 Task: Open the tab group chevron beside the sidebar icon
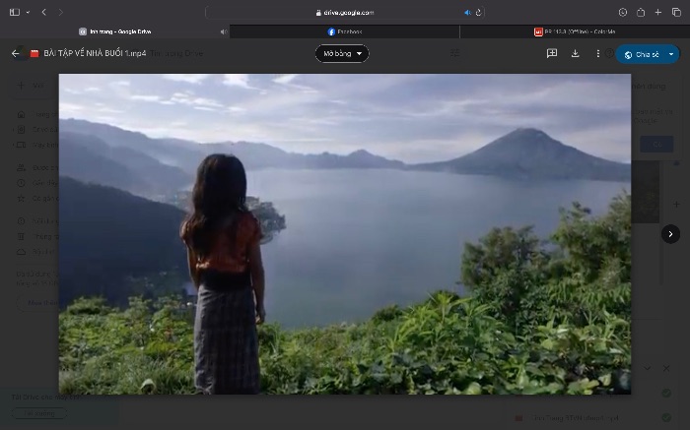click(x=28, y=12)
